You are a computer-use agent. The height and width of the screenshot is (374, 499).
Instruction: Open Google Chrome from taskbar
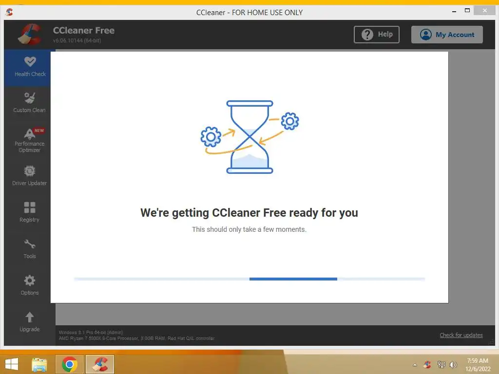[70, 364]
